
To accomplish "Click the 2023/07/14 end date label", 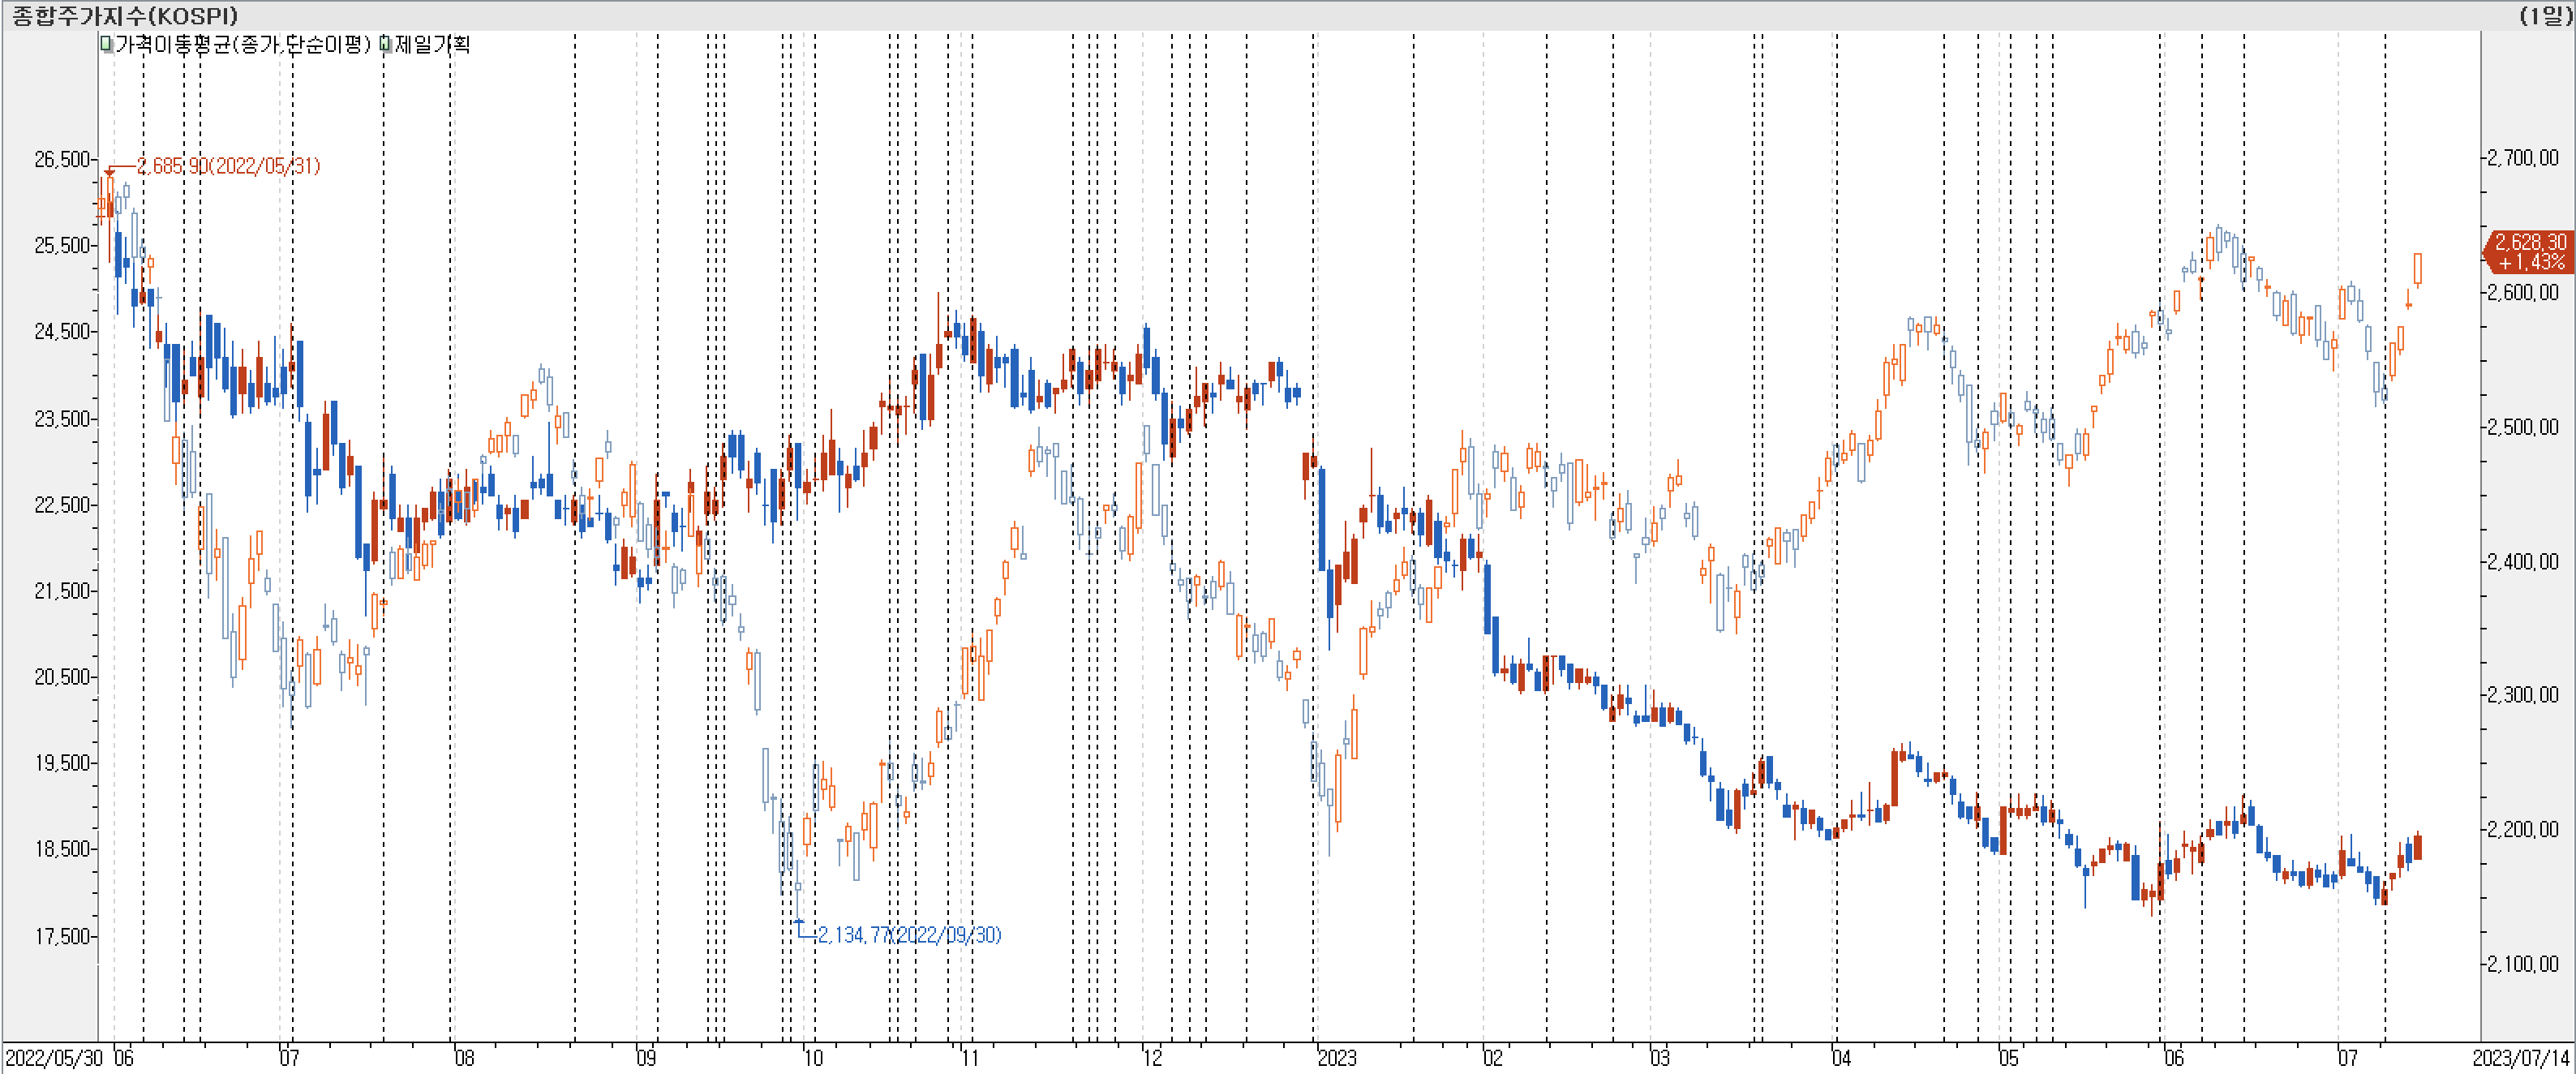I will click(x=2520, y=1058).
